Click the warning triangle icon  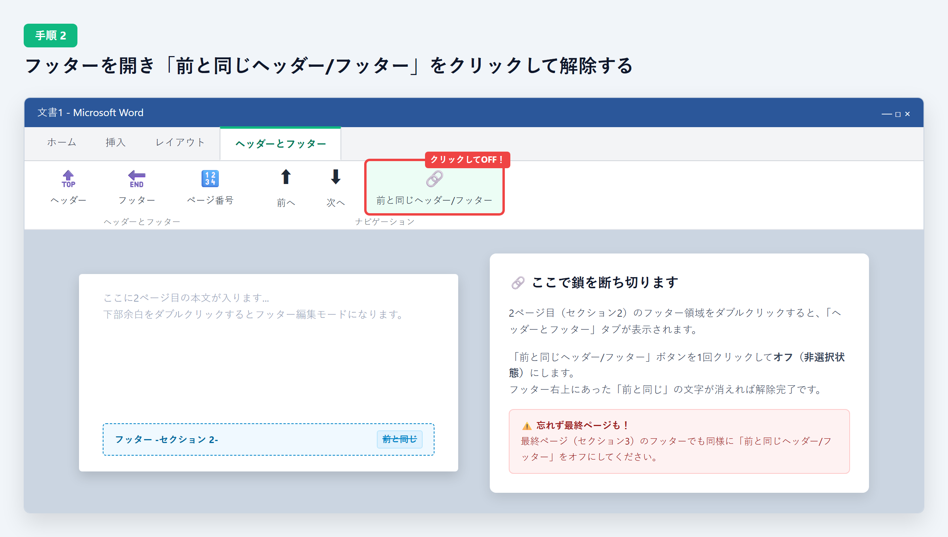click(527, 426)
